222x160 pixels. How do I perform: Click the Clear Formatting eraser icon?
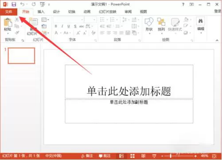point(93,33)
